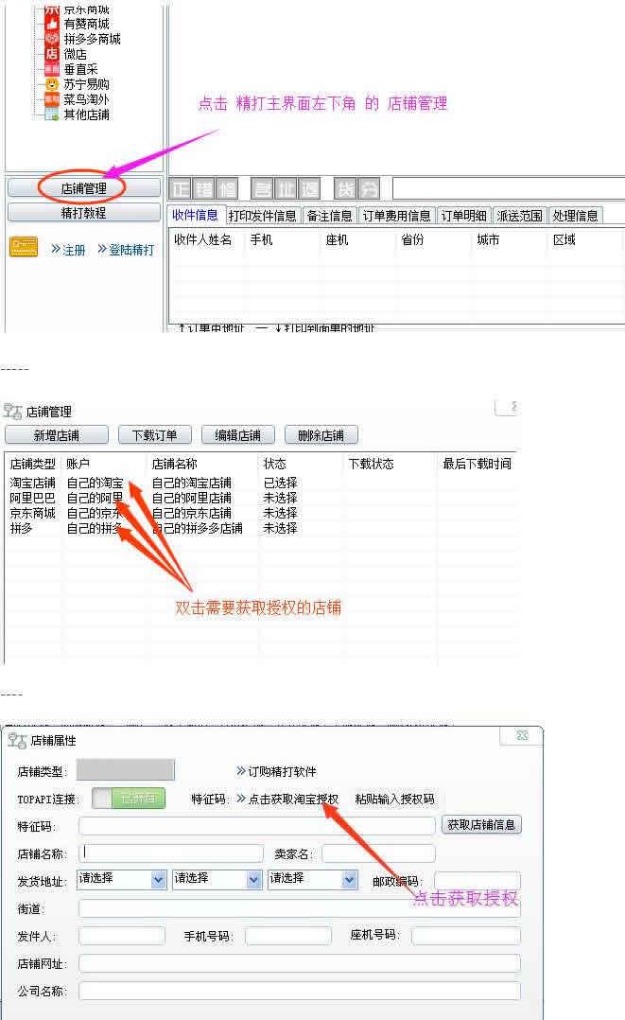Select the 阿里巴巴 row in store list
This screenshot has height=1020, width=625.
click(x=33, y=498)
